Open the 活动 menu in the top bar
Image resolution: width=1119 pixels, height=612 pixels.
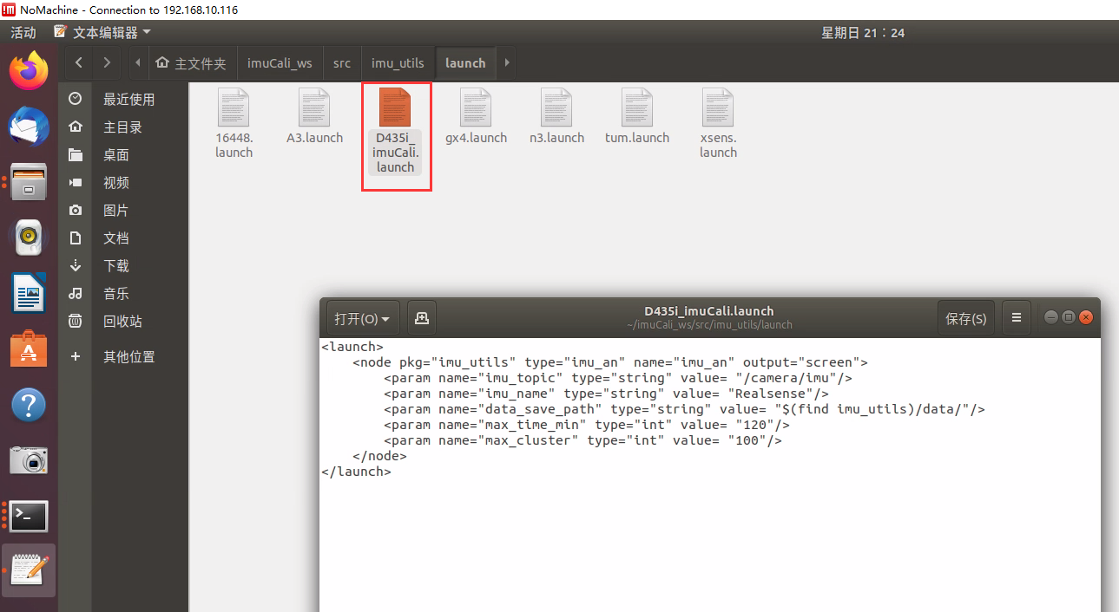click(x=23, y=32)
